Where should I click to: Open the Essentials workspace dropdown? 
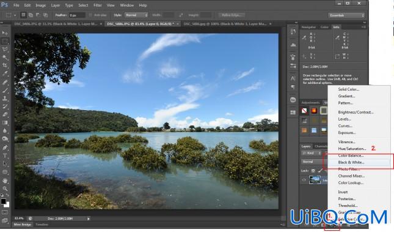click(x=346, y=15)
